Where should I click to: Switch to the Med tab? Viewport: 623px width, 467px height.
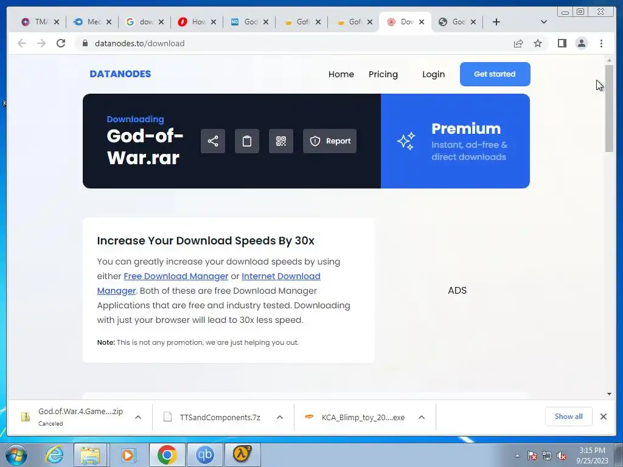click(x=89, y=22)
